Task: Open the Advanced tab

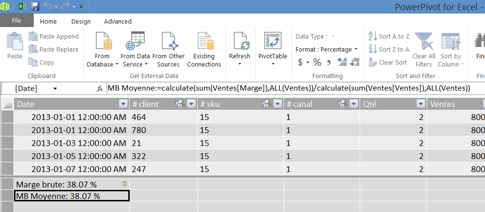Action: tap(118, 21)
